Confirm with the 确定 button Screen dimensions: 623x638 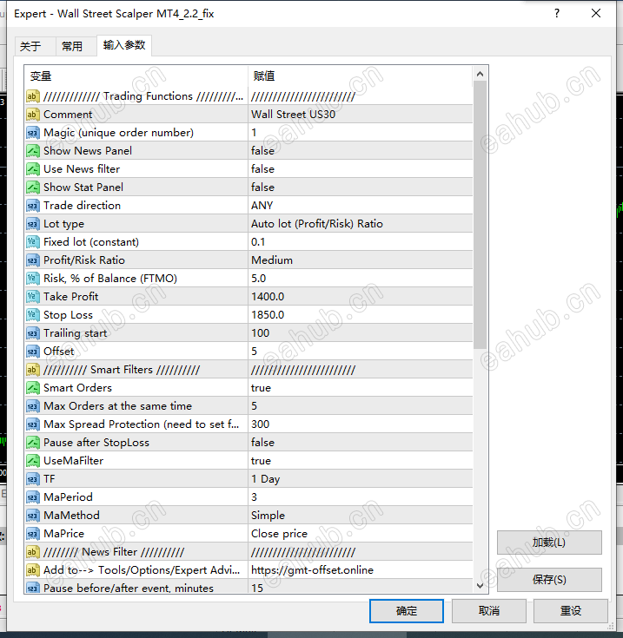click(x=407, y=611)
